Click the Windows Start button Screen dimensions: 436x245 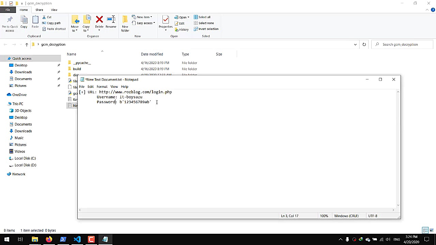click(x=7, y=240)
